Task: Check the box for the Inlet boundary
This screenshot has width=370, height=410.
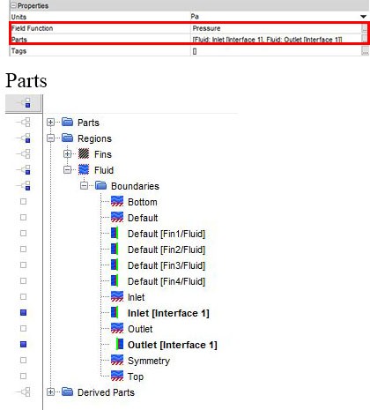Action: point(23,297)
